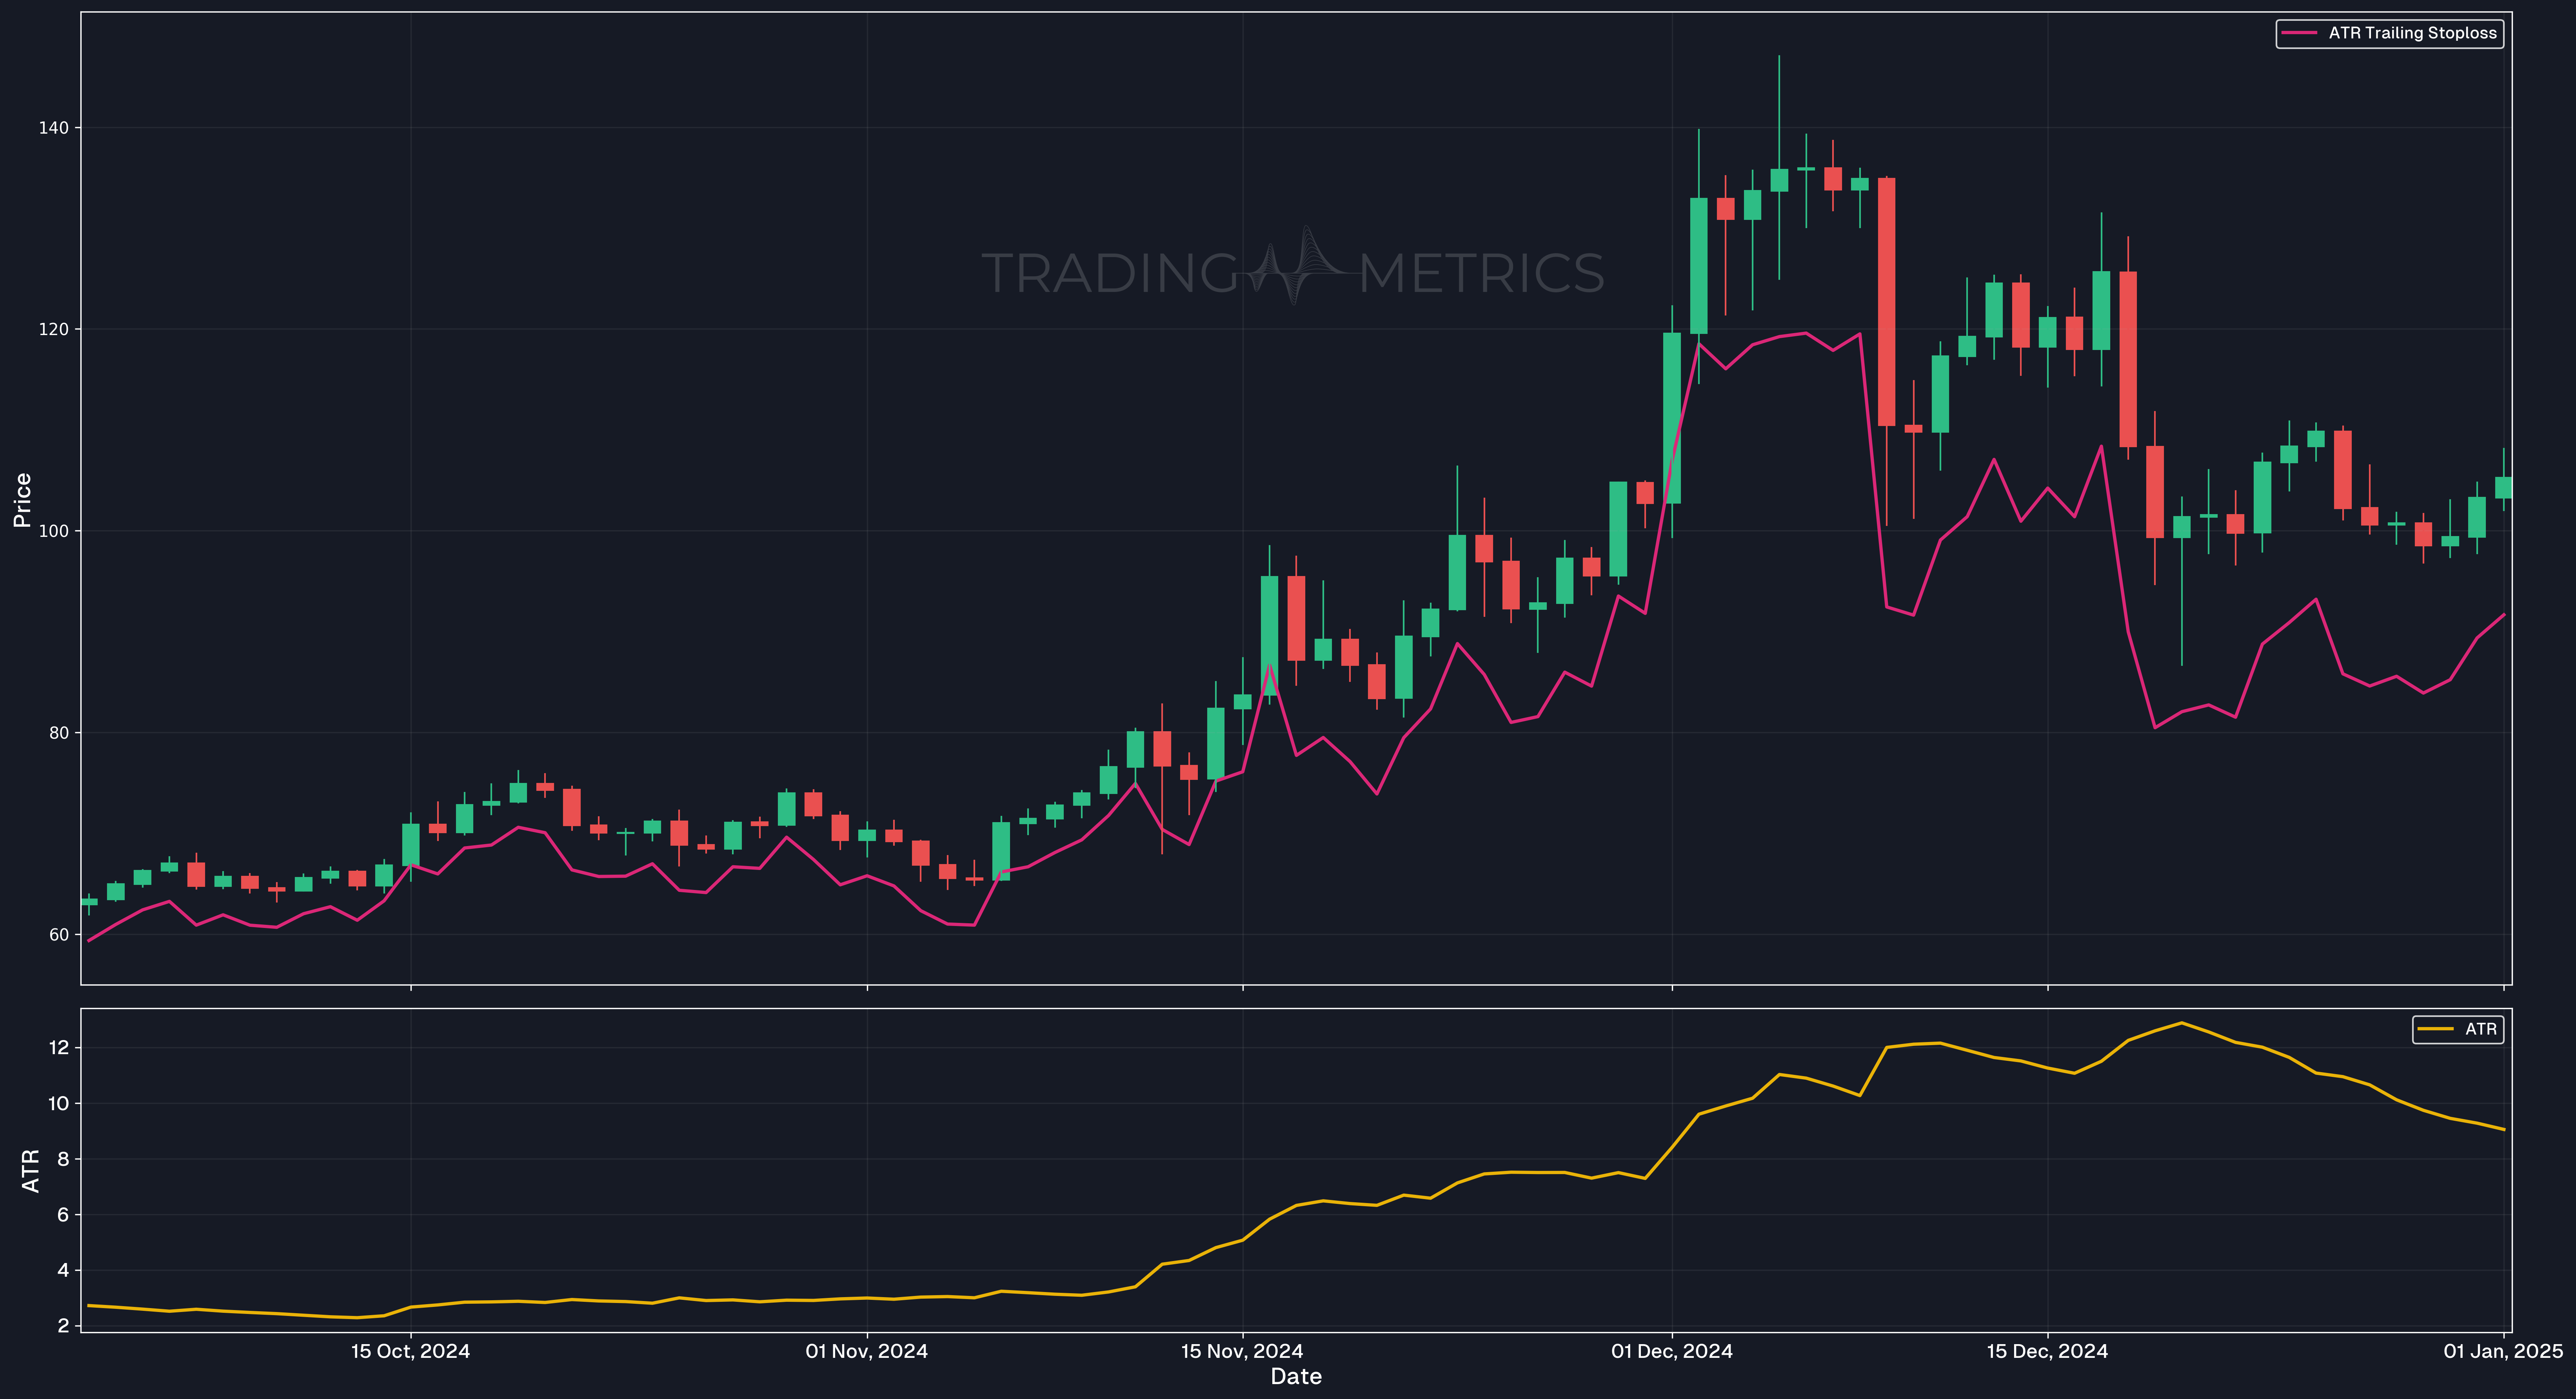The width and height of the screenshot is (2576, 1399).
Task: Click the 15 Nov, 2024 date label
Action: (1242, 1351)
